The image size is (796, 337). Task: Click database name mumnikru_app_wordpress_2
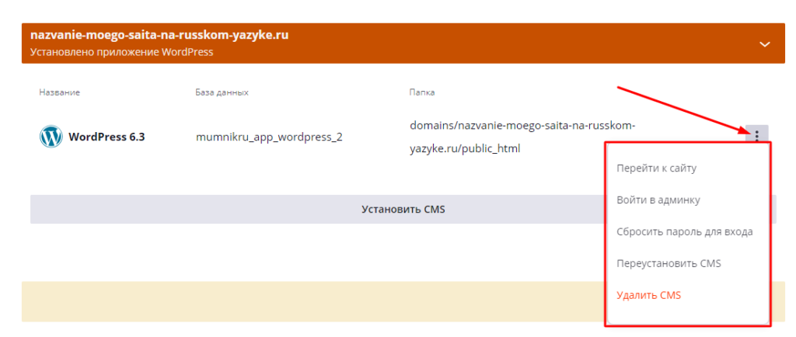269,137
